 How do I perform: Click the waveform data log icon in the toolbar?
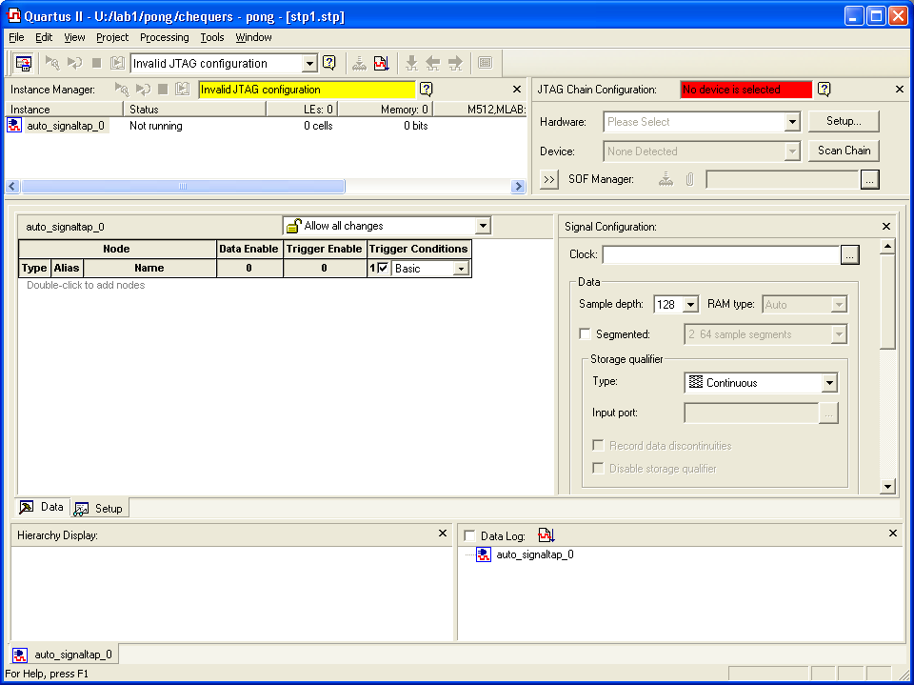tap(381, 63)
